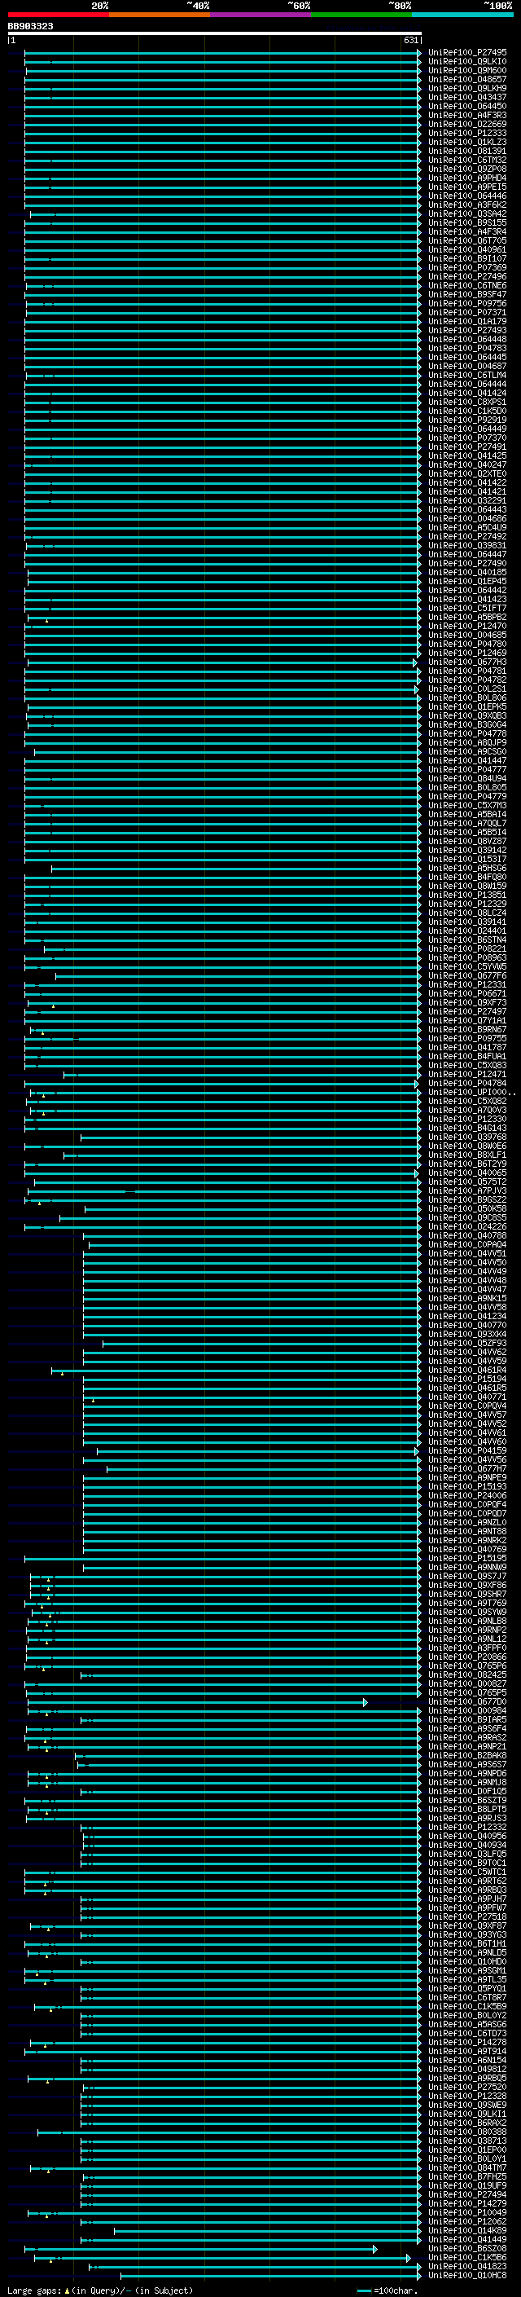
Task: Select the UniRef100_O49812 label
Action: (x=467, y=2070)
